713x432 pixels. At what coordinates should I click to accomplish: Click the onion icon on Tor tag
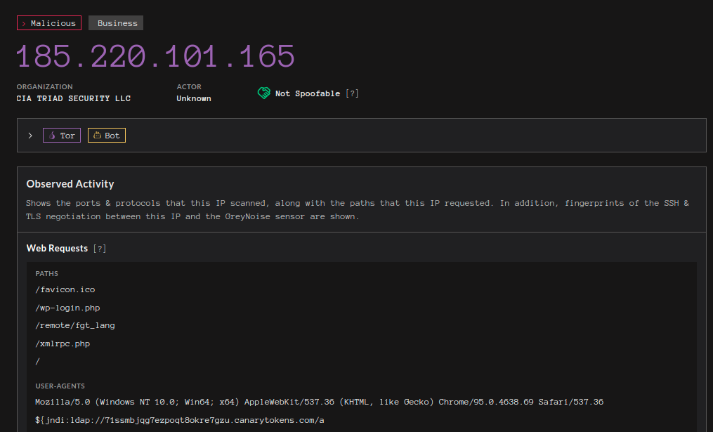coord(53,136)
